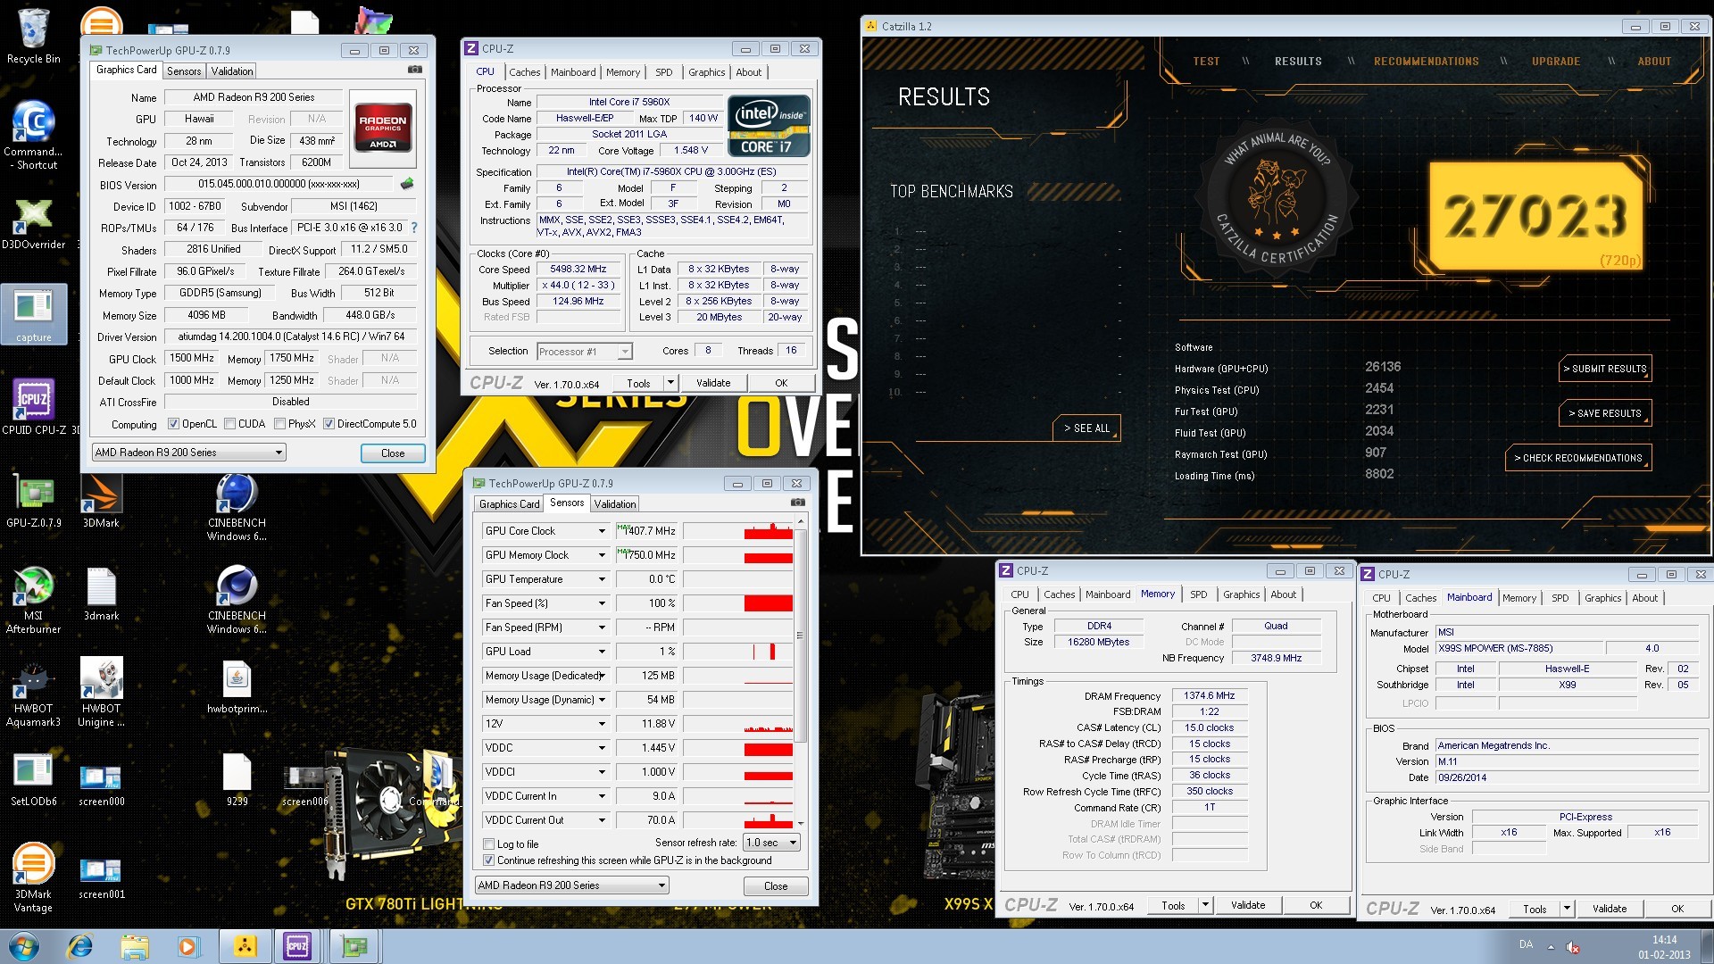Click CHECK RECOMMENDATIONS button

(x=1578, y=458)
